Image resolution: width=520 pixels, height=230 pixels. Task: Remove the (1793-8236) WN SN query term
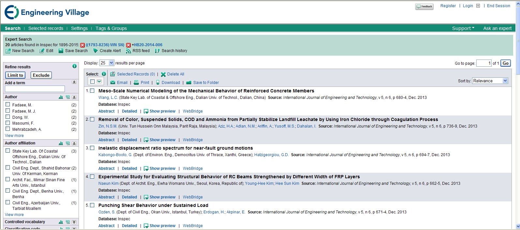[x=82, y=45]
